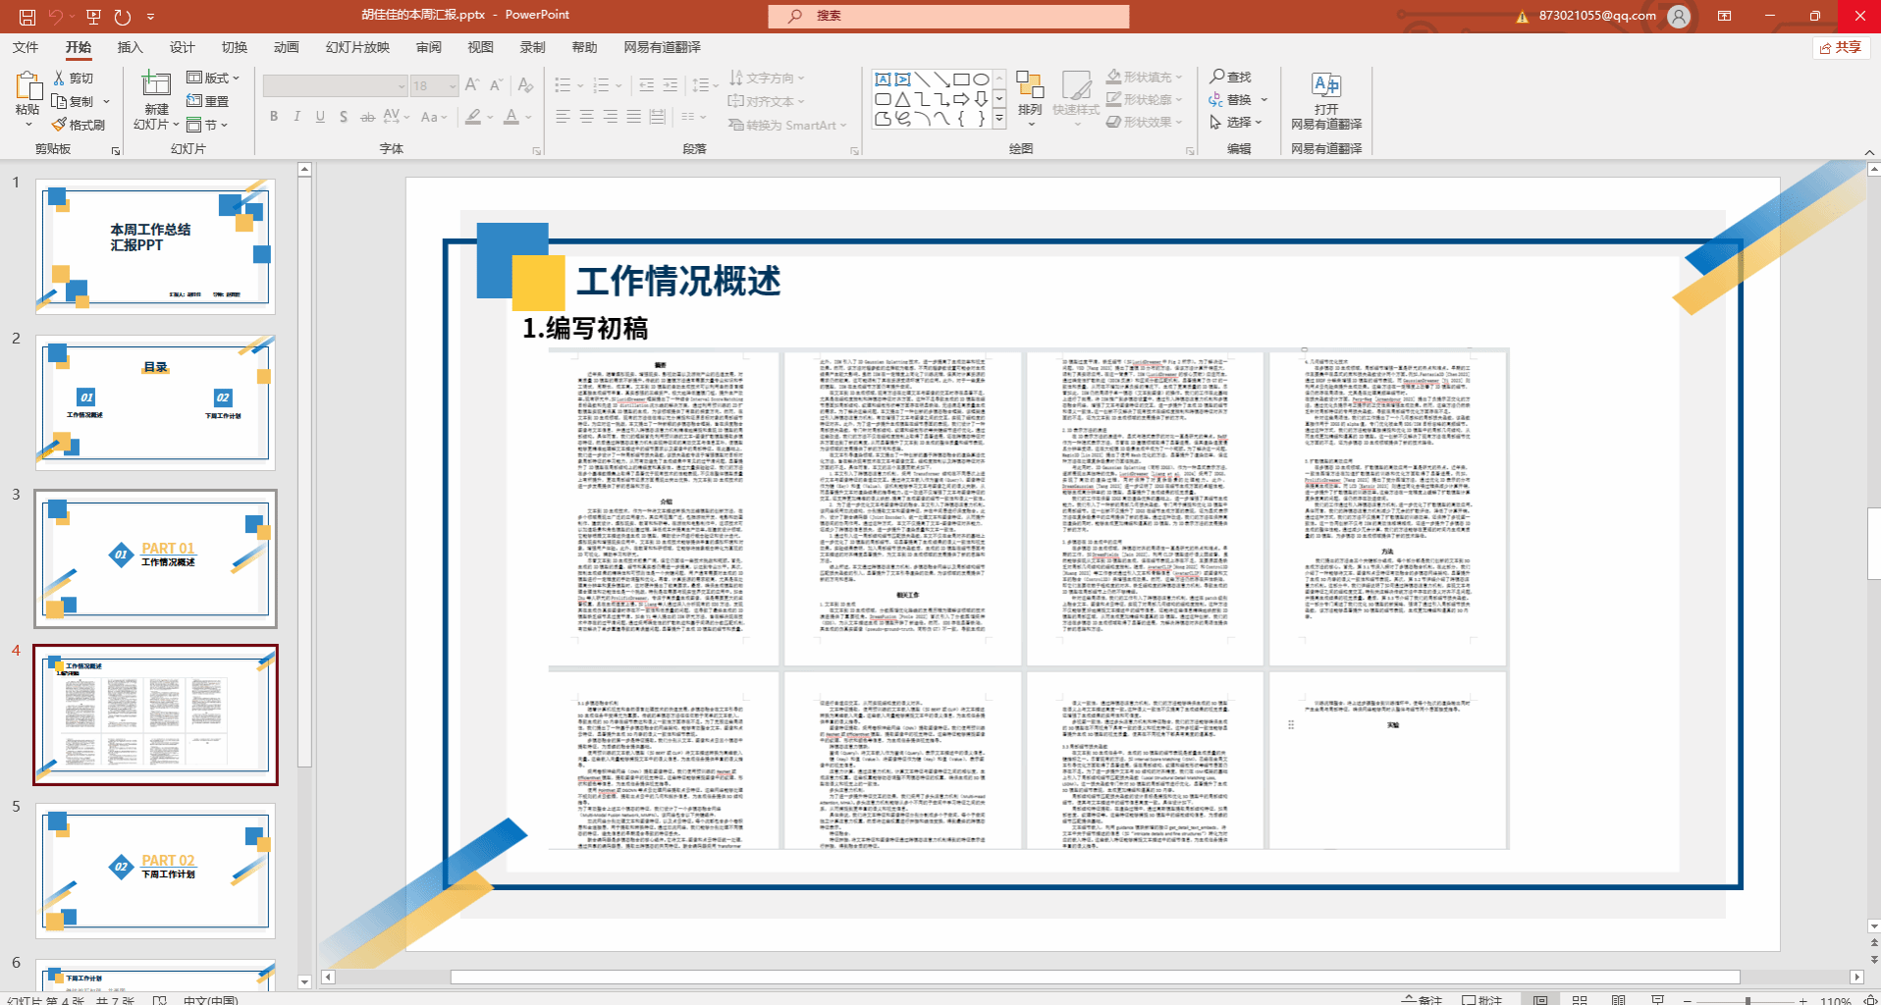Toggle Bold formatting
This screenshot has height=1005, width=1881.
click(274, 117)
